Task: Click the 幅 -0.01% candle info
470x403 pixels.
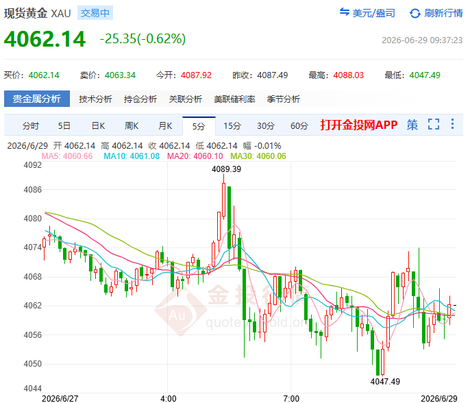Action: point(262,146)
